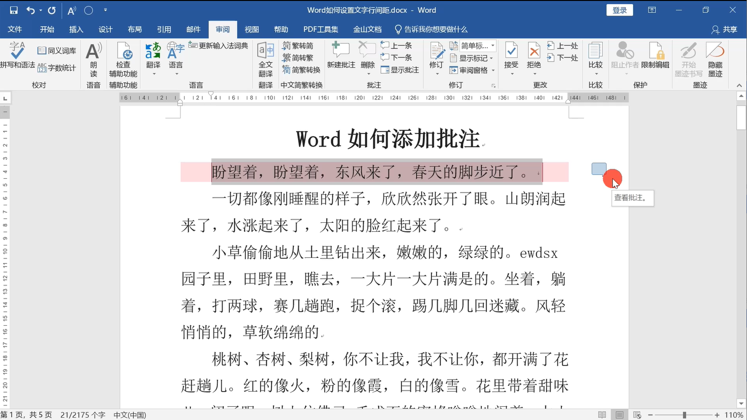Reject the change (拒绝)
Screen dimensions: 747x420
tap(534, 59)
